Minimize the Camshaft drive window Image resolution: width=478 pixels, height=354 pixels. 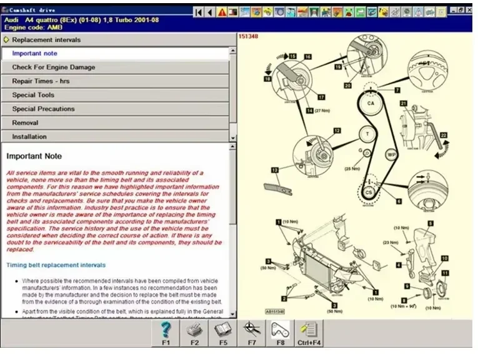[454, 10]
